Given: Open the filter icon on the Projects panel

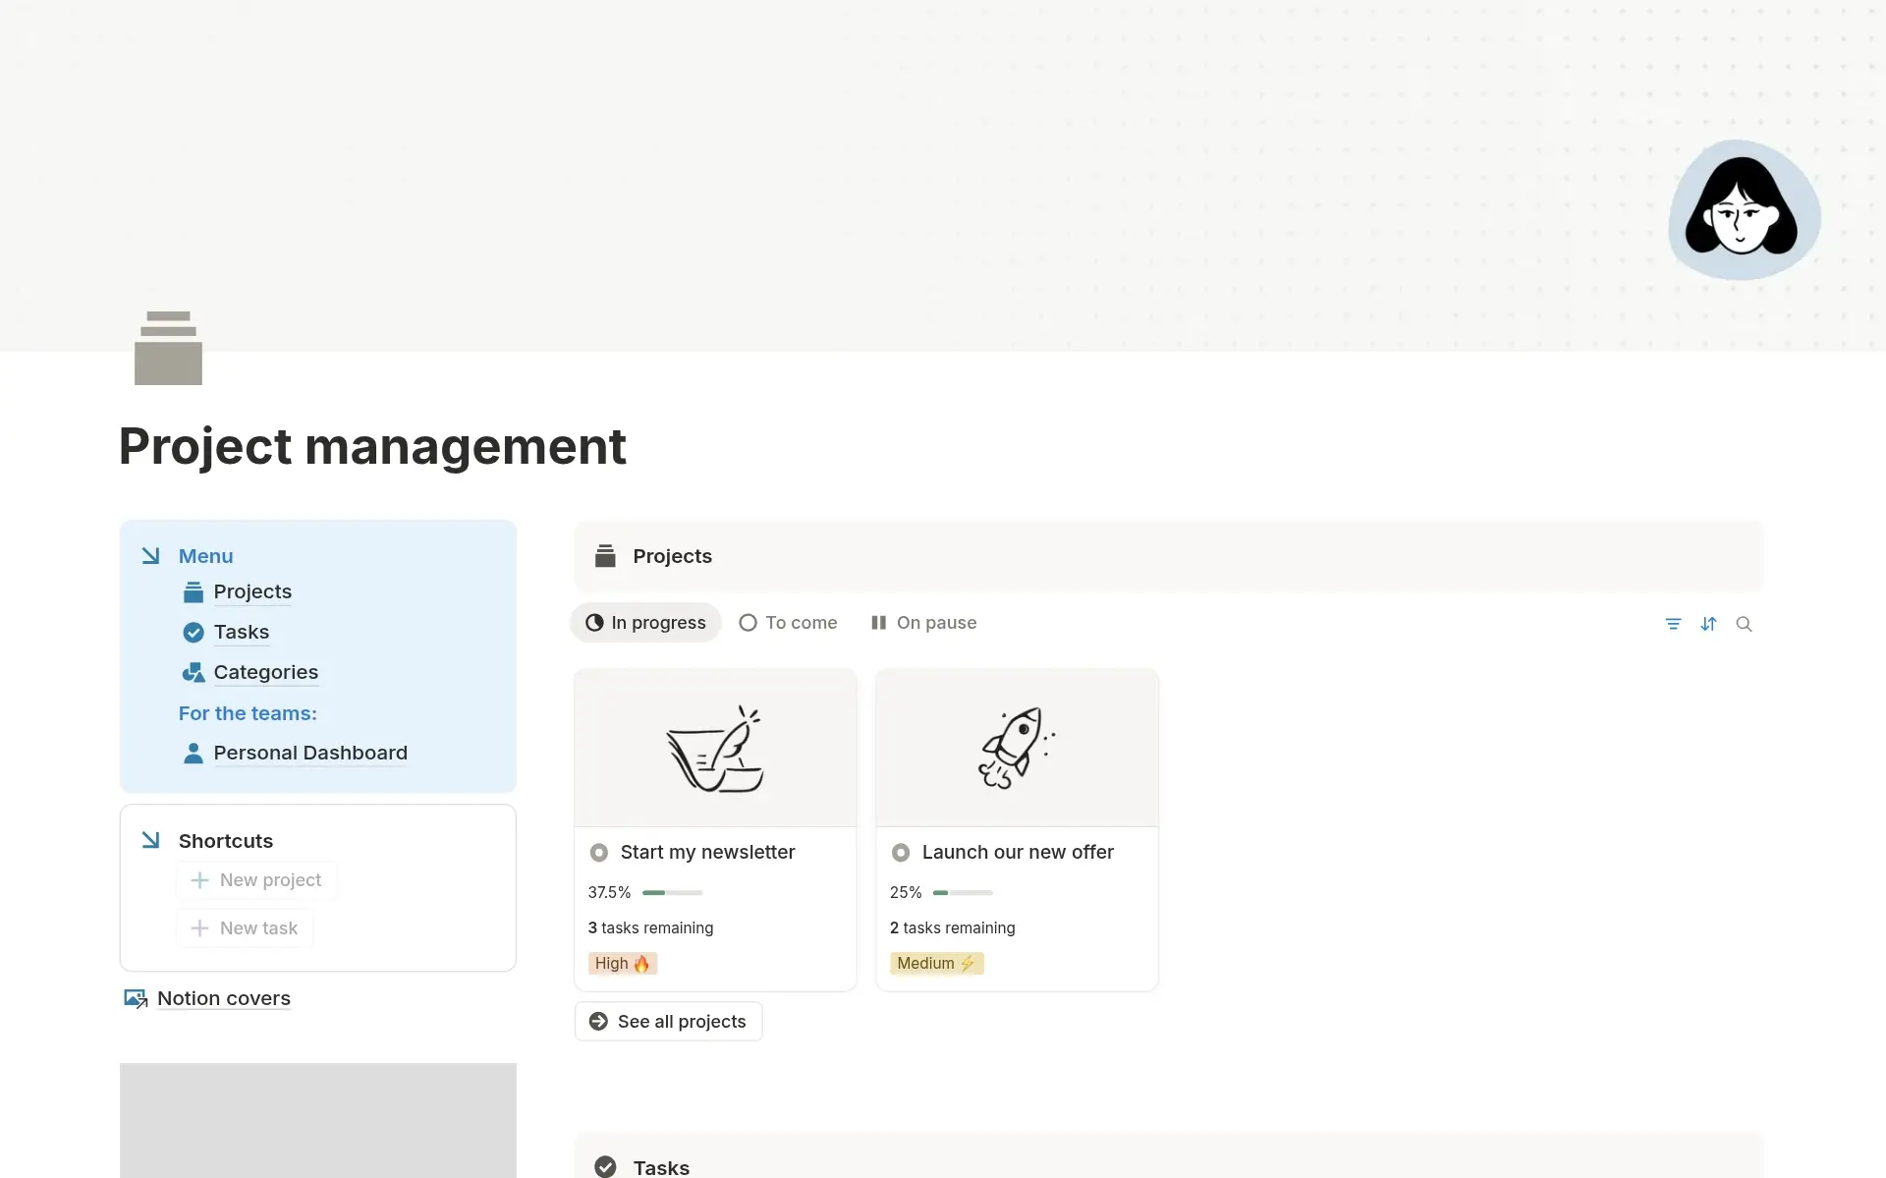Looking at the screenshot, I should (x=1674, y=623).
